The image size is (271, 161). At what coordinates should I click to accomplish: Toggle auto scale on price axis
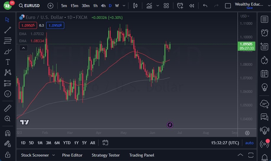pos(249,143)
